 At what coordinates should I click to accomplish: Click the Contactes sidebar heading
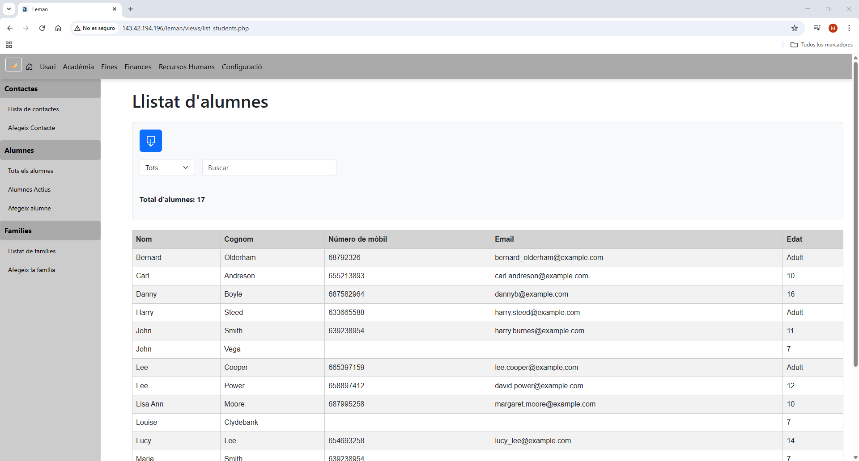click(50, 88)
